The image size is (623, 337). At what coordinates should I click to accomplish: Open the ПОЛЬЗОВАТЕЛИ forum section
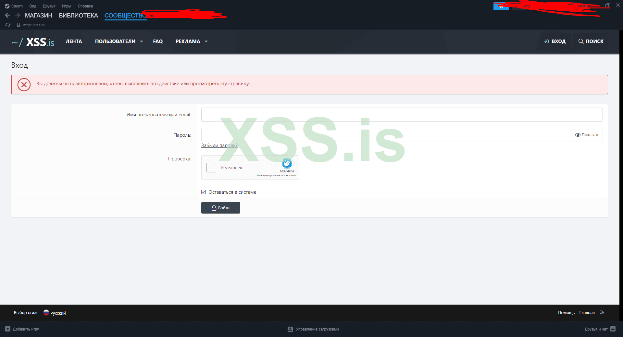pyautogui.click(x=115, y=41)
